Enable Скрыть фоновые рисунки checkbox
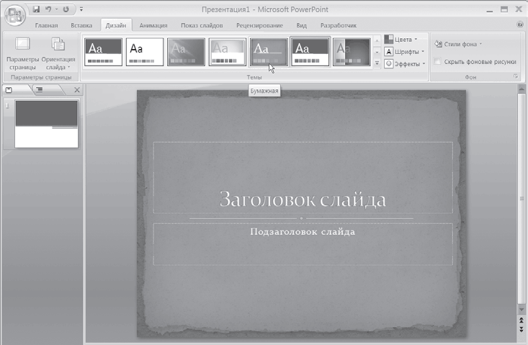528x345 pixels. 437,62
